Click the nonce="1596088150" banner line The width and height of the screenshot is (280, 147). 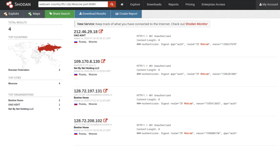[187, 133]
